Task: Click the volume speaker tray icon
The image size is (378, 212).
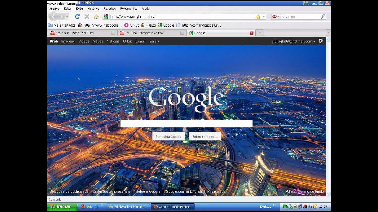Action: (x=305, y=206)
